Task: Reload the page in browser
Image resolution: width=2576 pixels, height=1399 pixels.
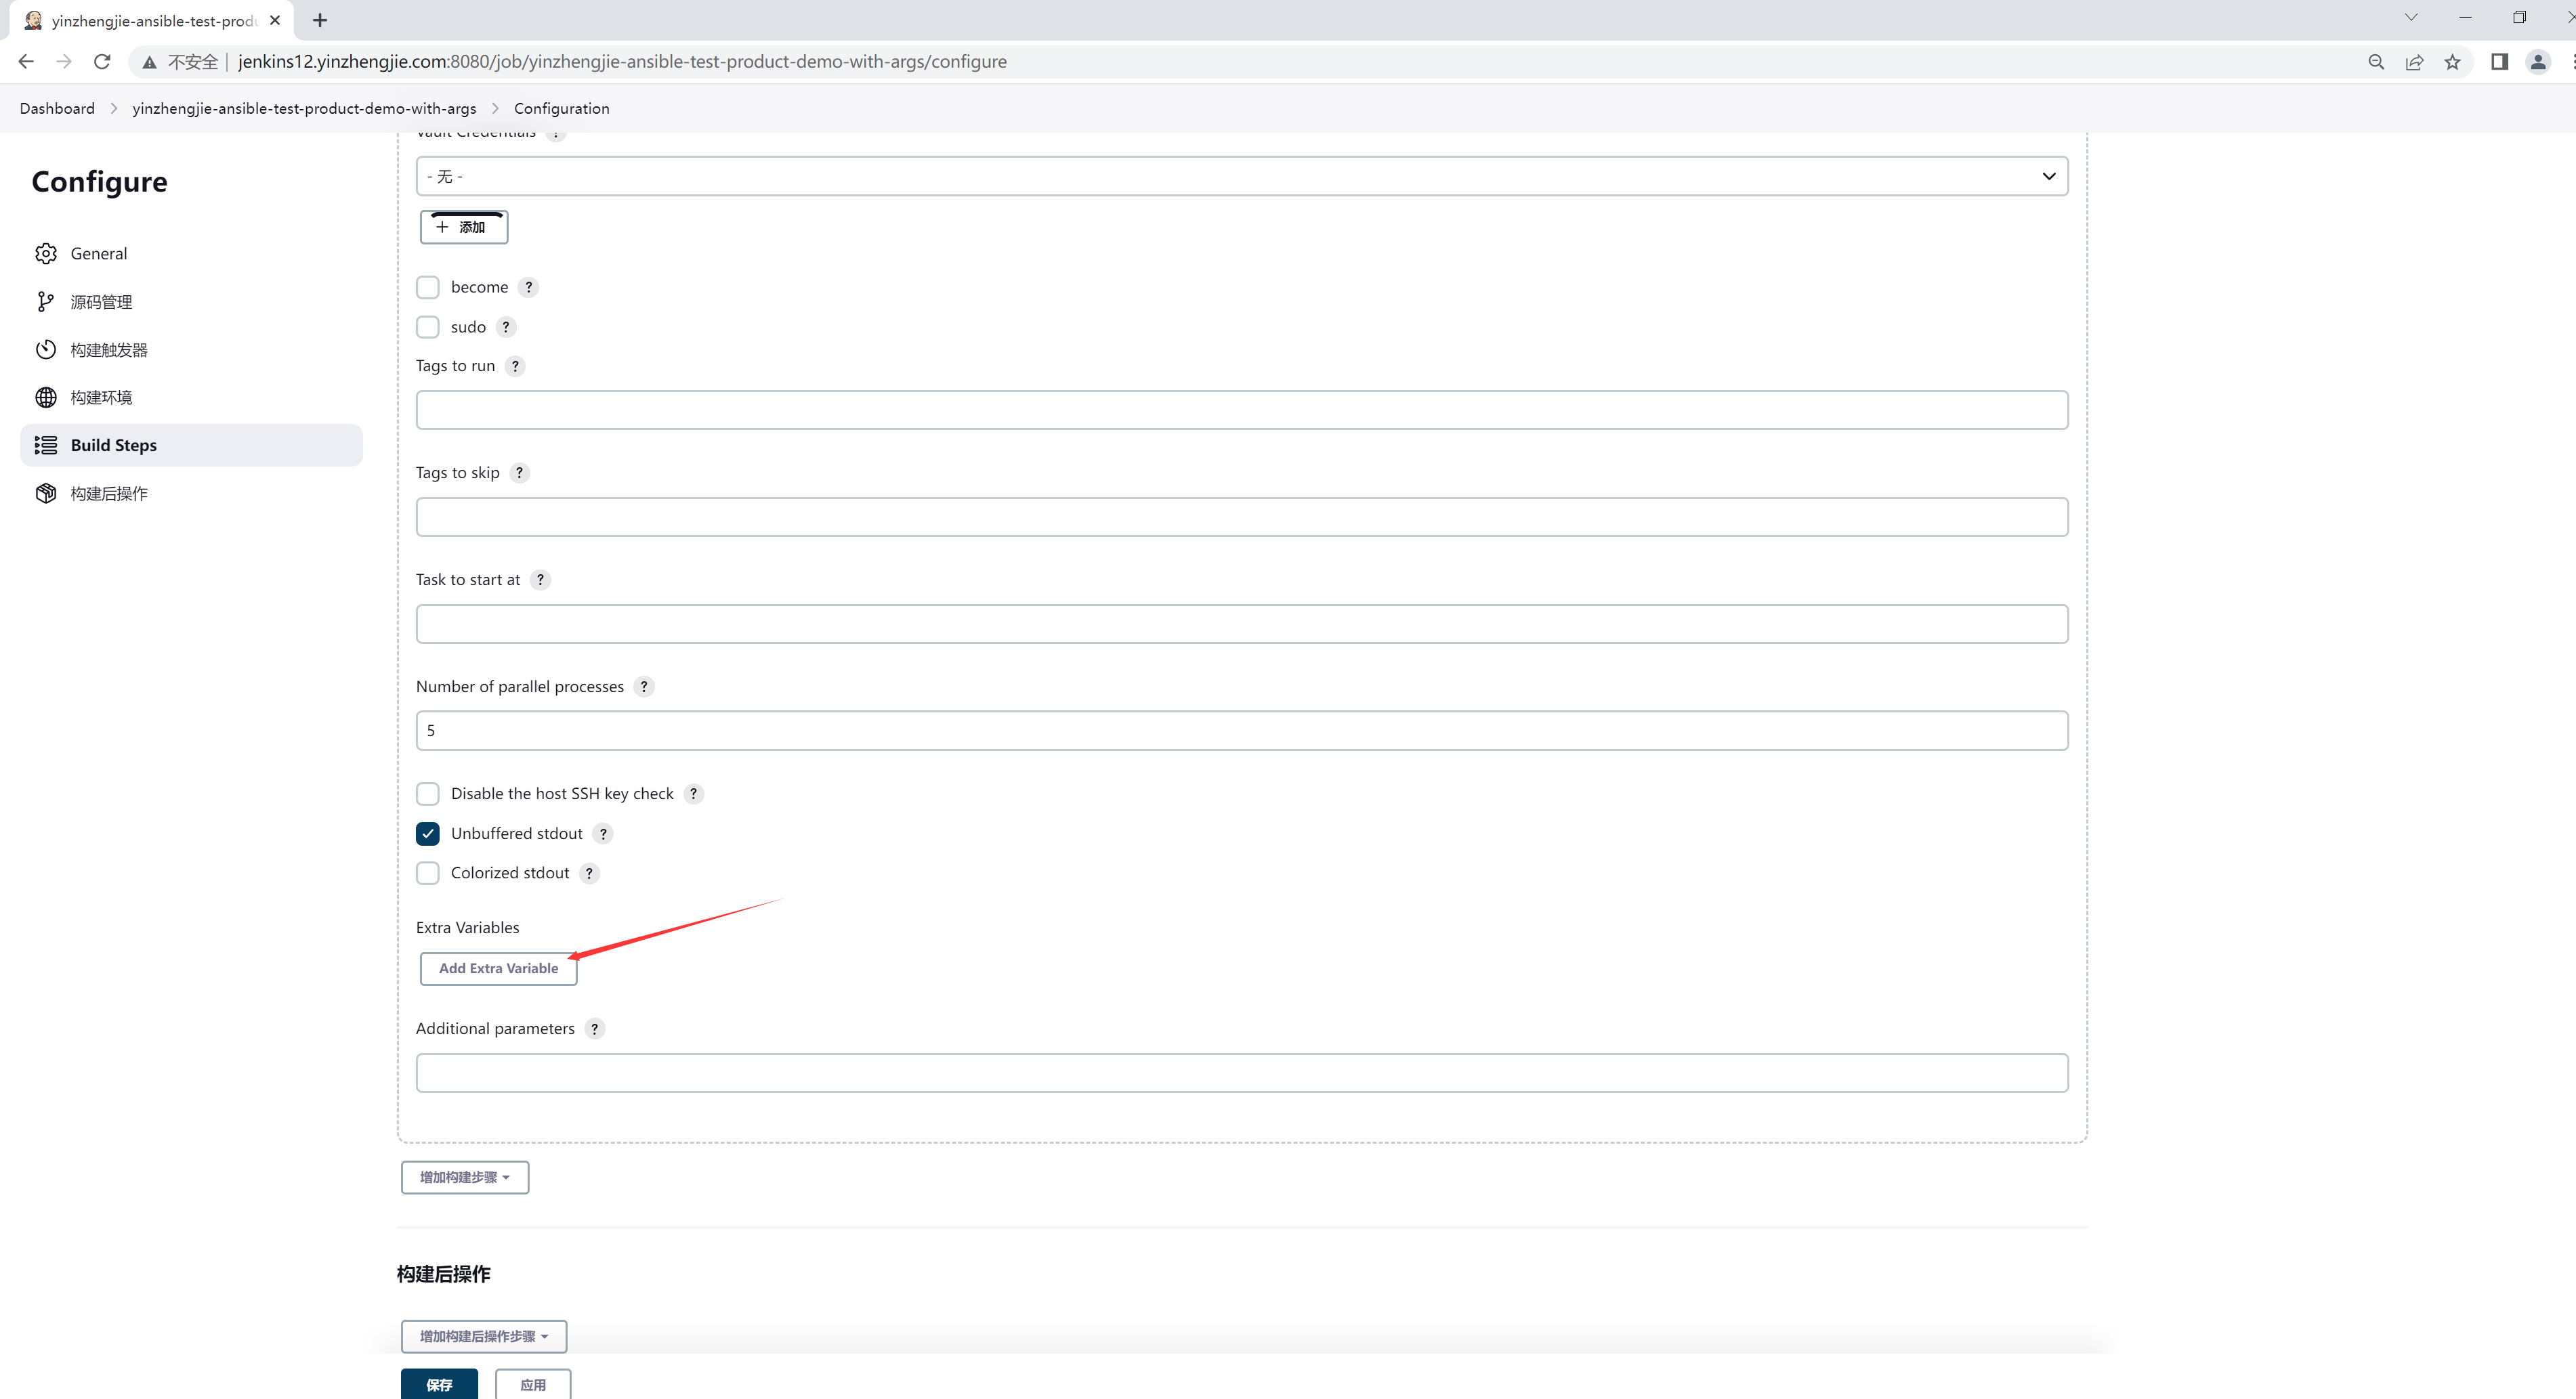Action: point(102,62)
